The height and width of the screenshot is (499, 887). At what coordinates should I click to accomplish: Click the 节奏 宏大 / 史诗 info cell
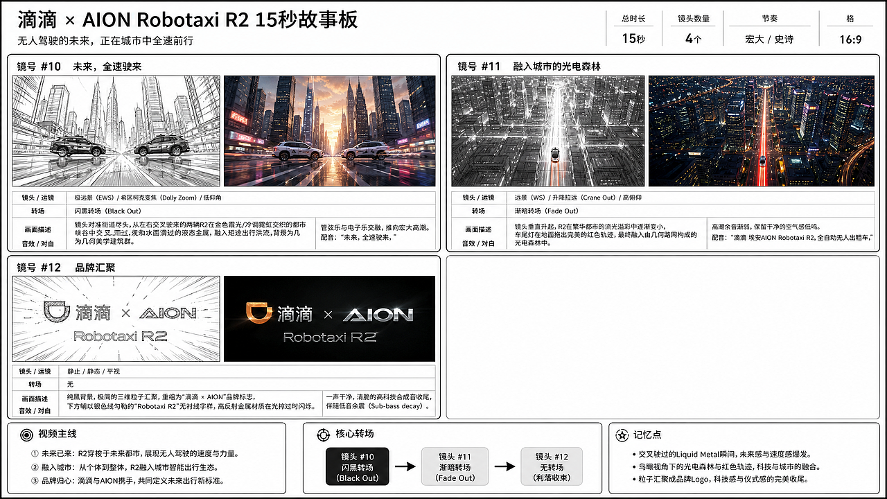[x=769, y=30]
